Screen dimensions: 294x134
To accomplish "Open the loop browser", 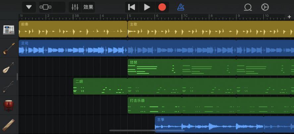I will tap(248, 7).
